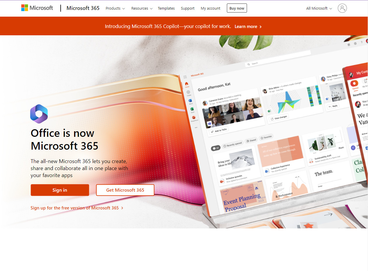Image resolution: width=368 pixels, height=271 pixels.
Task: Click the account sign-in avatar icon
Action: (x=342, y=8)
